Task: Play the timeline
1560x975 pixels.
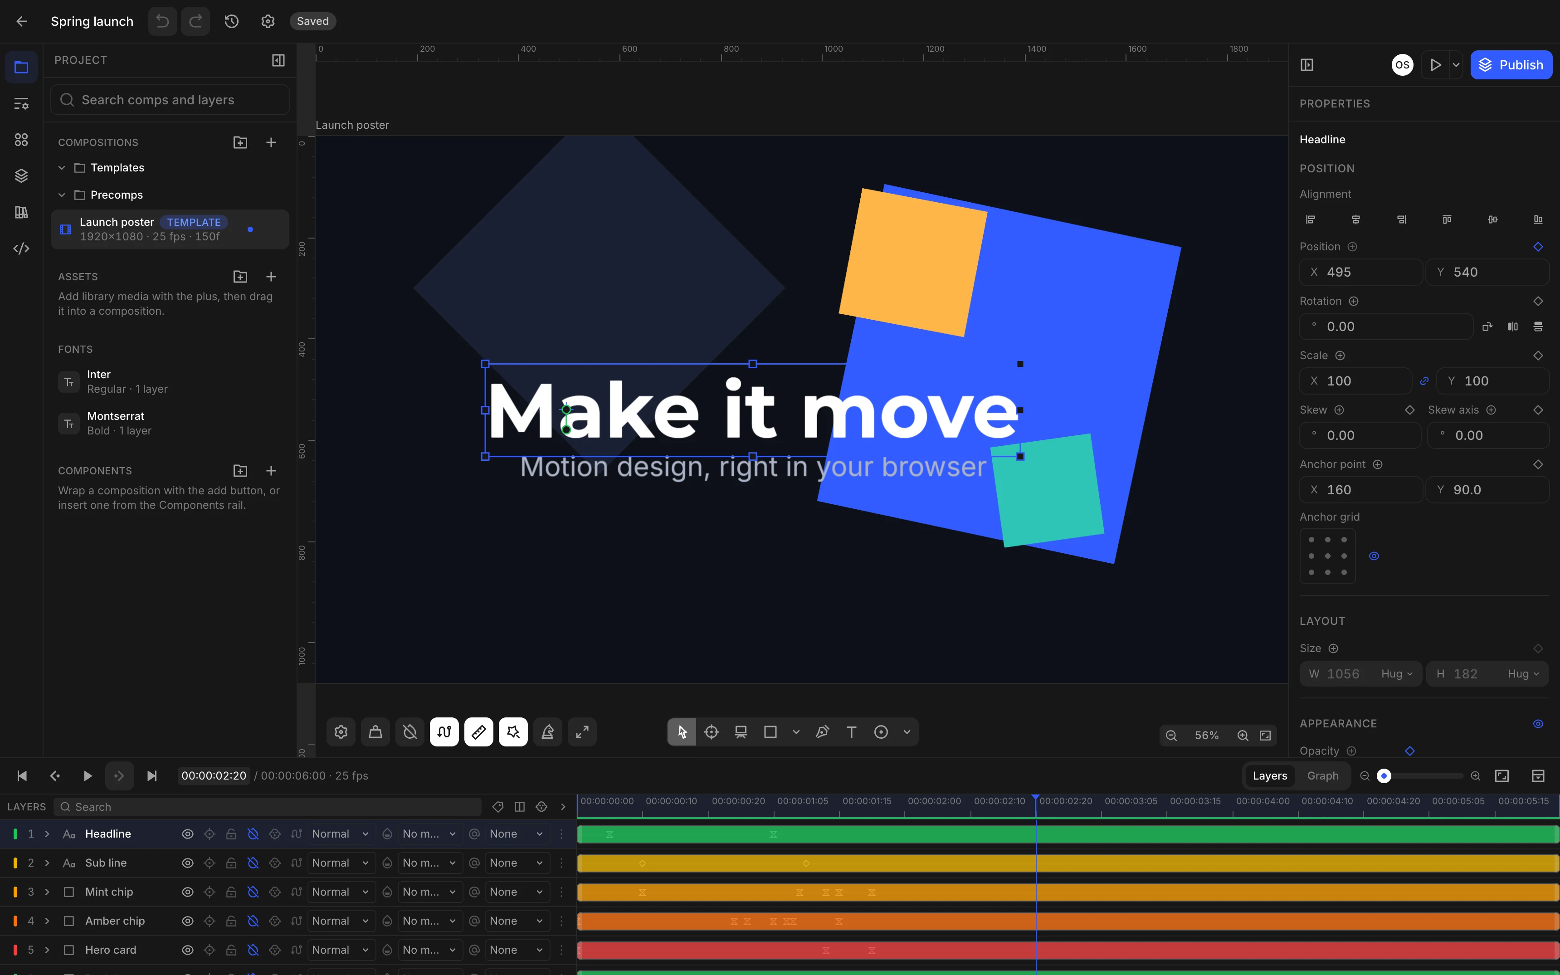Action: 87,776
